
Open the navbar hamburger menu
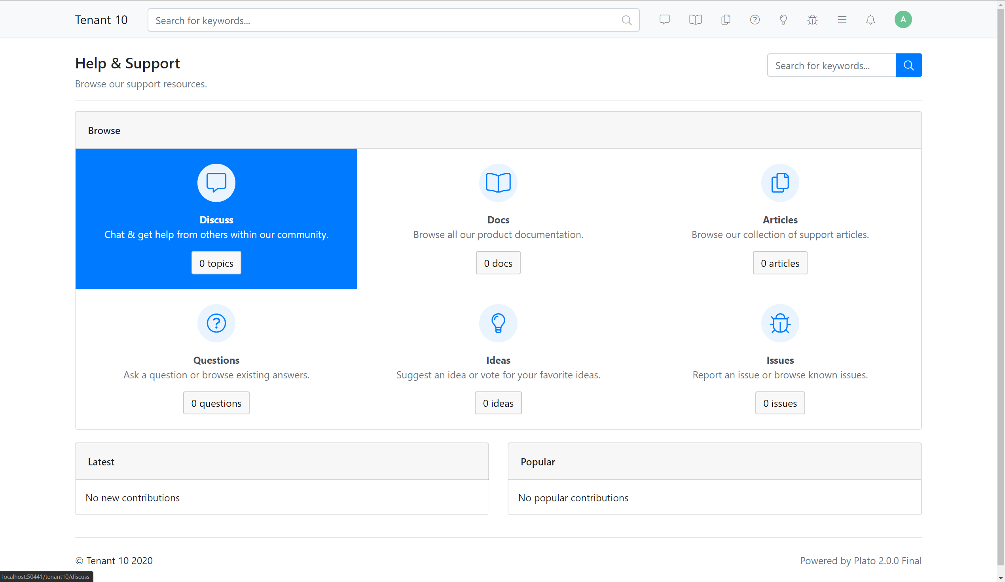coord(842,19)
